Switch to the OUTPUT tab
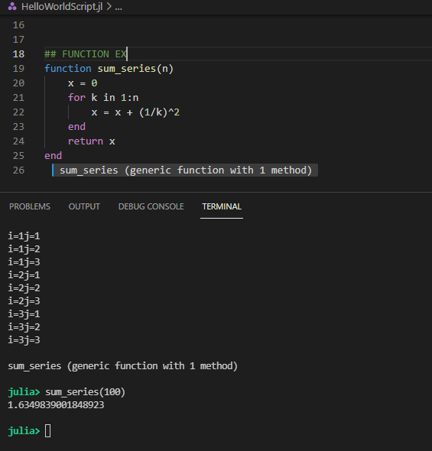Image resolution: width=432 pixels, height=451 pixels. pos(84,206)
